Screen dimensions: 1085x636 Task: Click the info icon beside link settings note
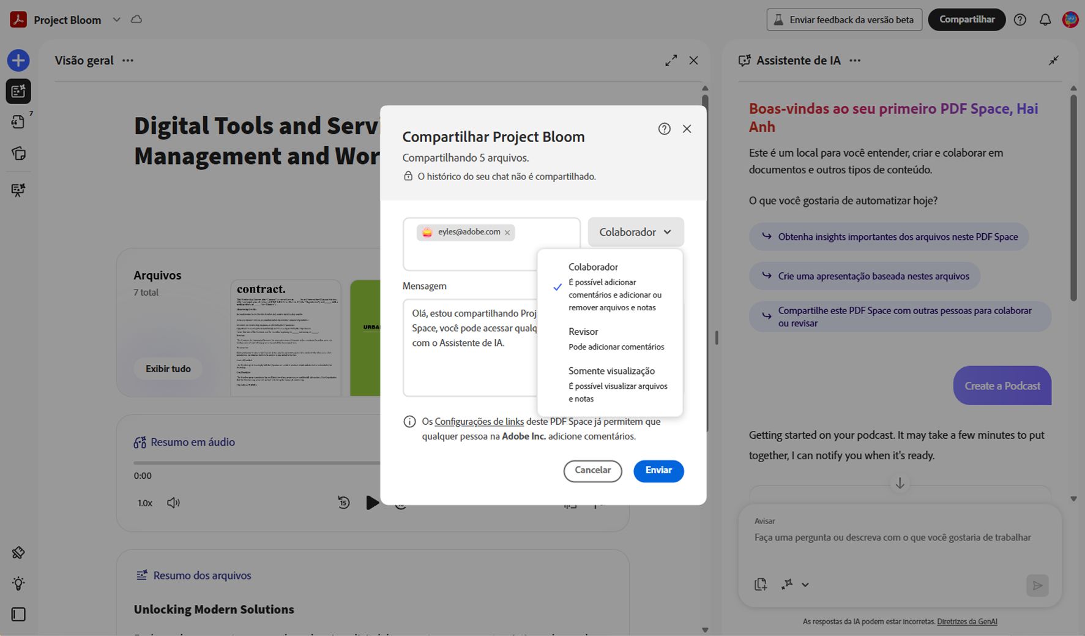tap(409, 421)
